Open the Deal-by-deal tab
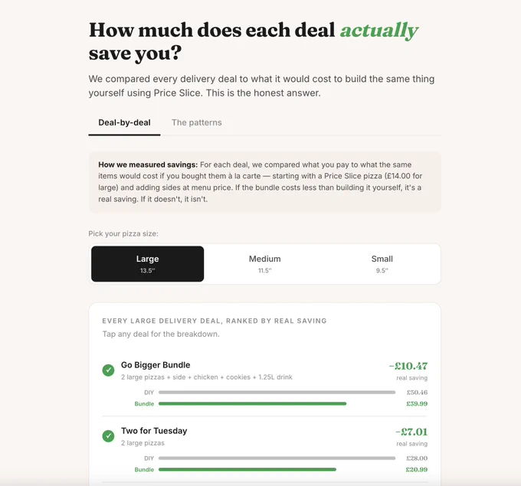Image resolution: width=521 pixels, height=486 pixels. pyautogui.click(x=124, y=122)
